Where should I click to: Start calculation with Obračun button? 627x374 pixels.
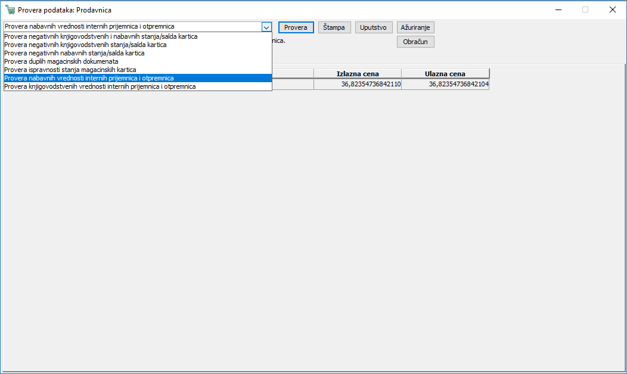(x=415, y=42)
